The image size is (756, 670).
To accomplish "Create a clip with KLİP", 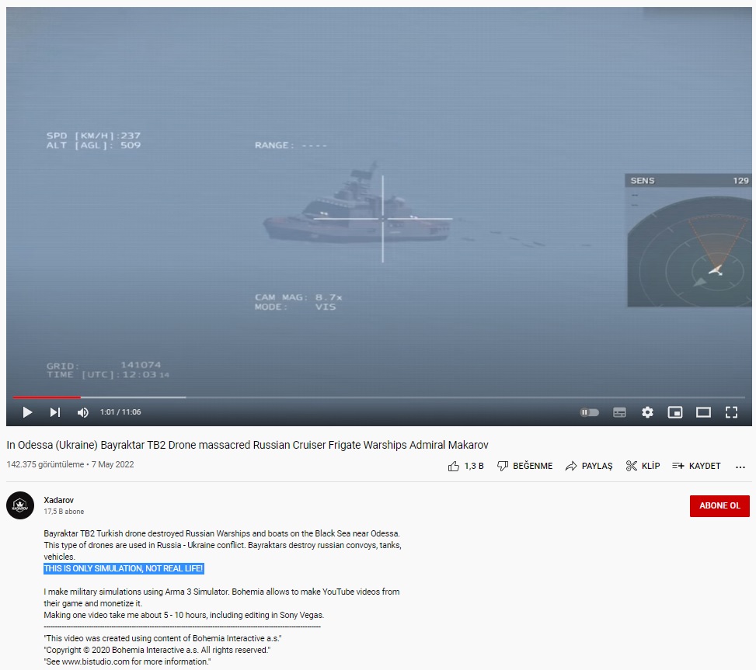I will click(x=643, y=466).
